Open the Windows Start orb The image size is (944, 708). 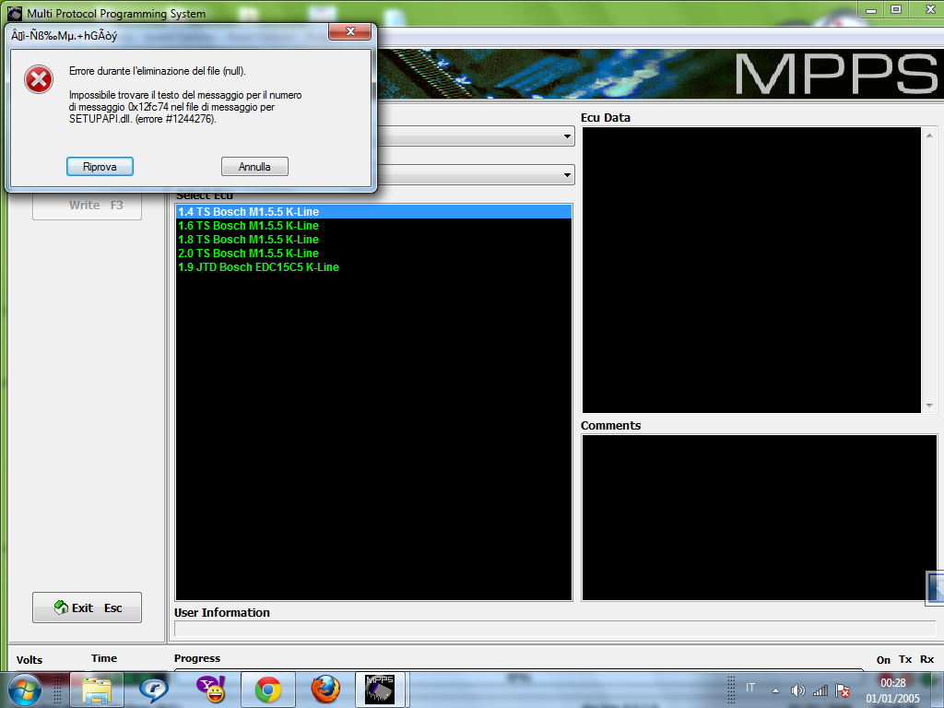(25, 690)
